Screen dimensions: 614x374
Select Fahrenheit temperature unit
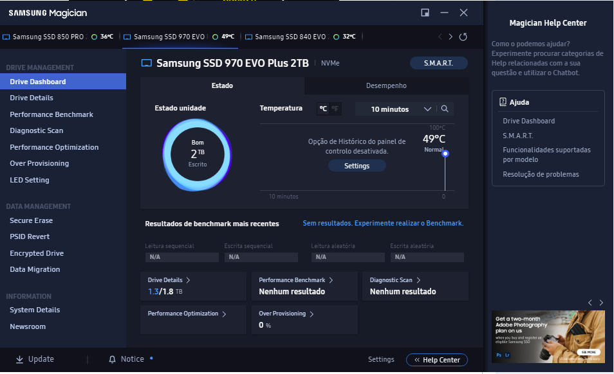tap(335, 109)
